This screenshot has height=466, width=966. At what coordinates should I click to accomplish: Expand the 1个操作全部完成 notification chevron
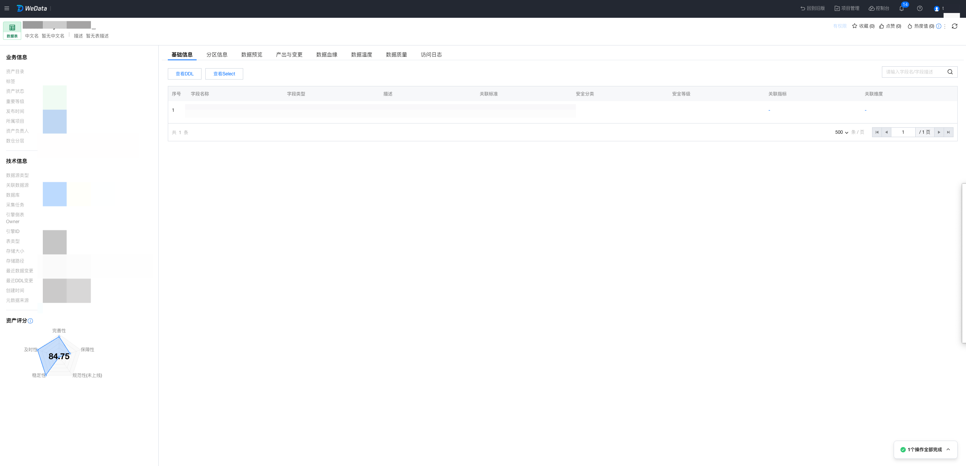click(948, 450)
